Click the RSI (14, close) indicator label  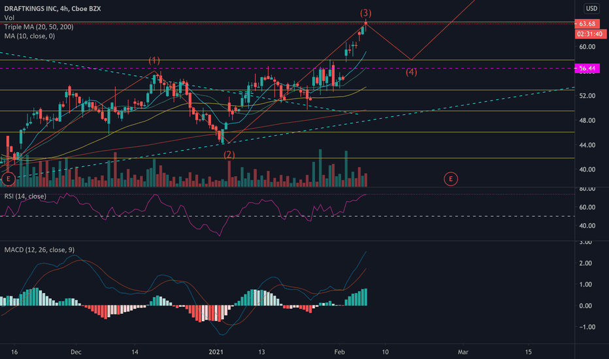click(x=25, y=196)
